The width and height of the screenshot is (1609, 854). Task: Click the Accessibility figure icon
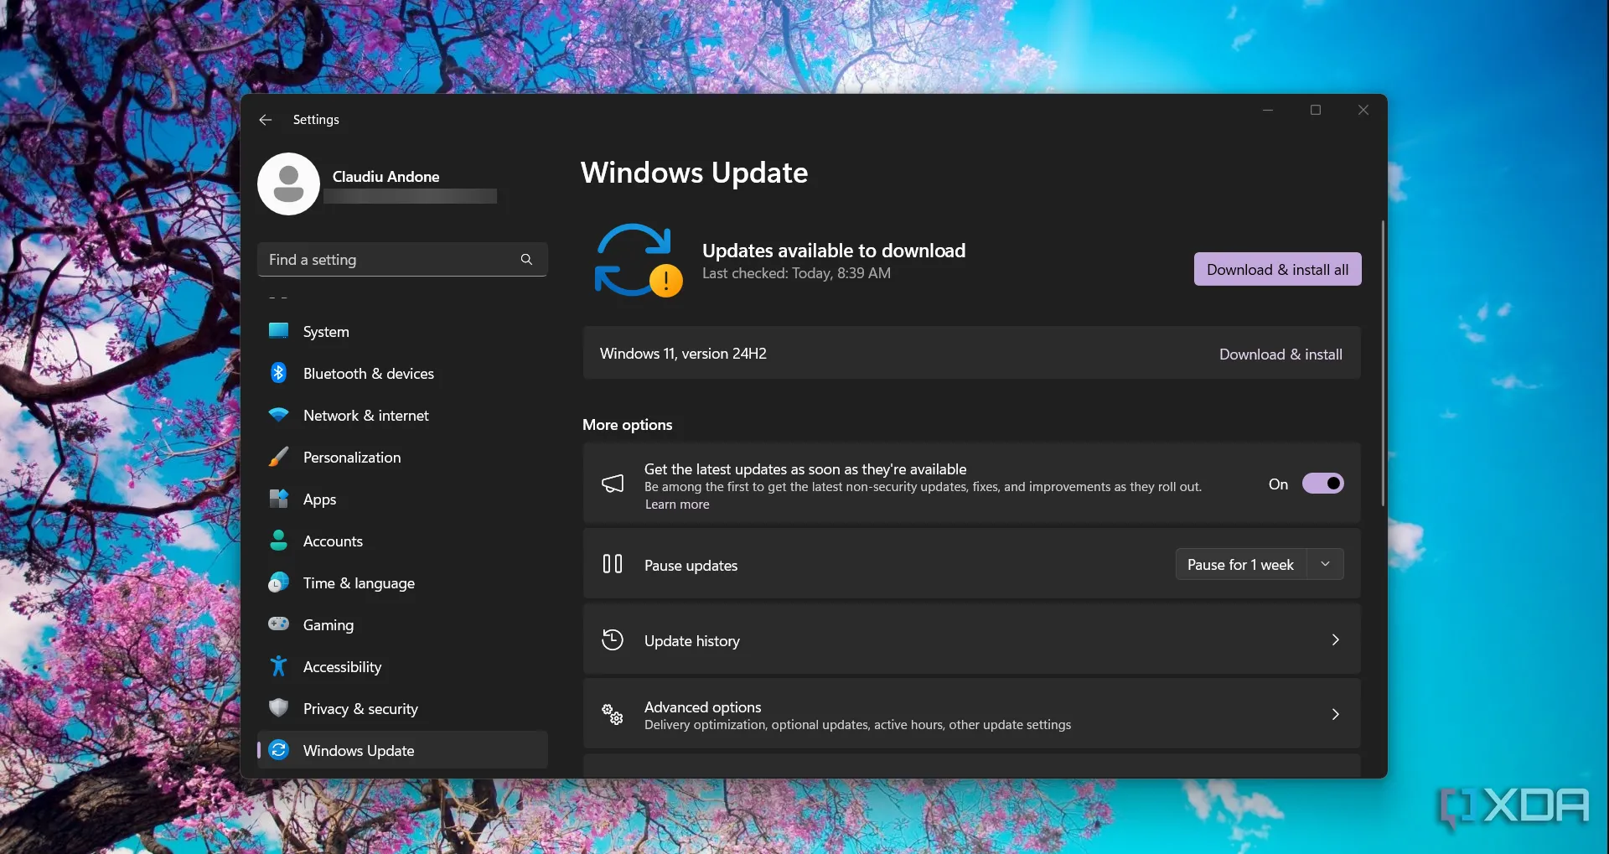[279, 666]
